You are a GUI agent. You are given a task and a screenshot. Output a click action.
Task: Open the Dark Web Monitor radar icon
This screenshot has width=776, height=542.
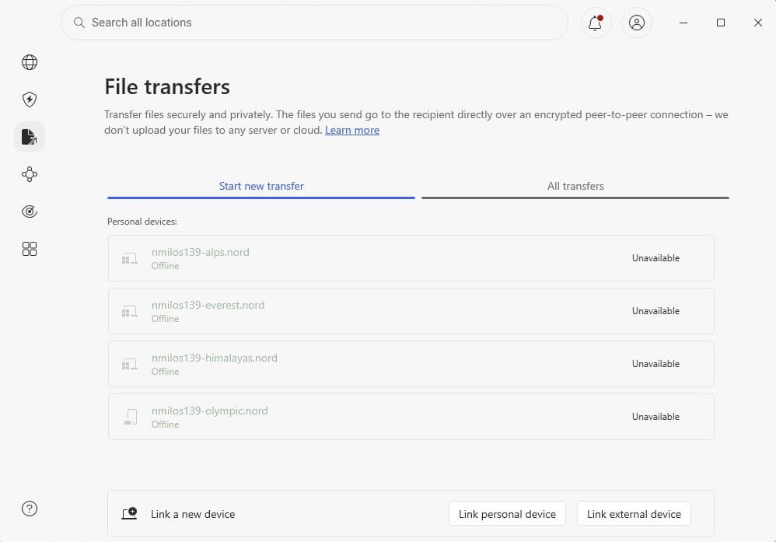30,212
